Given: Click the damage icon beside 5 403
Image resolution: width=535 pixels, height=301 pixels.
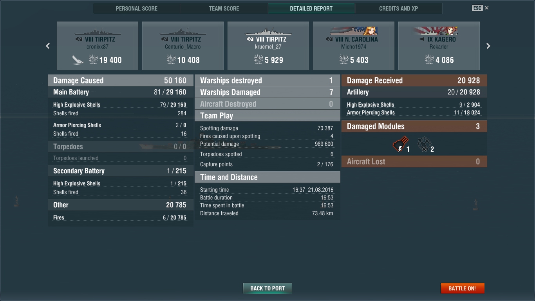Looking at the screenshot, I should tap(344, 60).
